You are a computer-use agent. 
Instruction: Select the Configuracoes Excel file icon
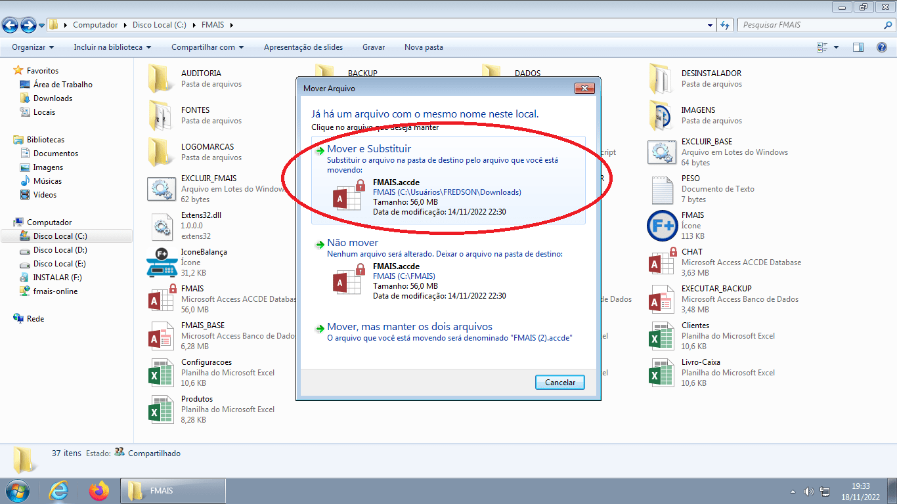(x=161, y=372)
